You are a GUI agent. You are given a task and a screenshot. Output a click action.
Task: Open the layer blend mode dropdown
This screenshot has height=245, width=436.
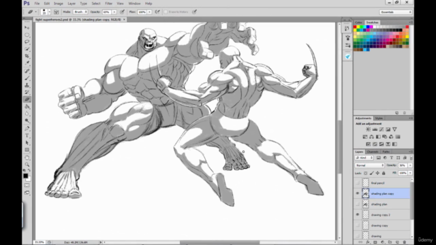(x=369, y=165)
